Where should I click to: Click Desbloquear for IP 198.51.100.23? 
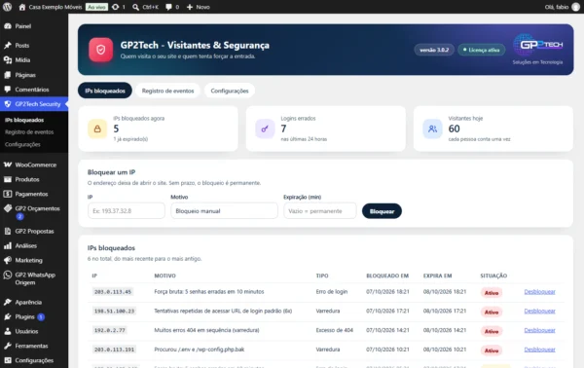539,311
